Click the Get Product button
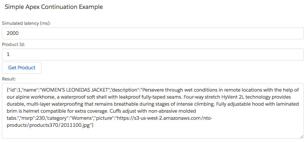306x142 pixels. tap(22, 68)
